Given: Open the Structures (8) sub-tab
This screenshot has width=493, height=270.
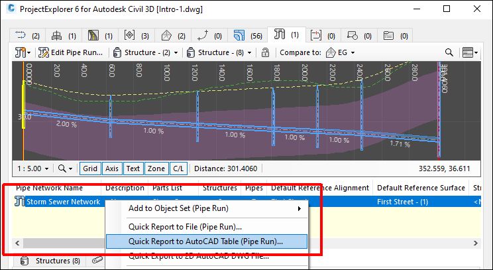Looking at the screenshot, I should point(50,261).
